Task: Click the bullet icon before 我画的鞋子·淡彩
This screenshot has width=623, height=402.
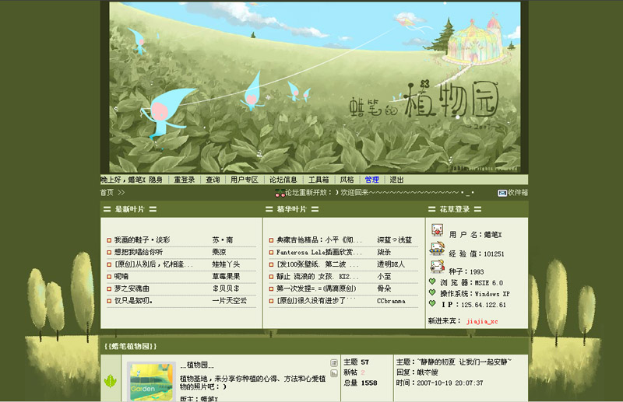Action: point(109,240)
